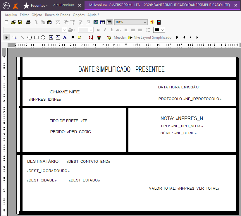
Task: Go to first merge record
Action: pyautogui.click(x=177, y=37)
